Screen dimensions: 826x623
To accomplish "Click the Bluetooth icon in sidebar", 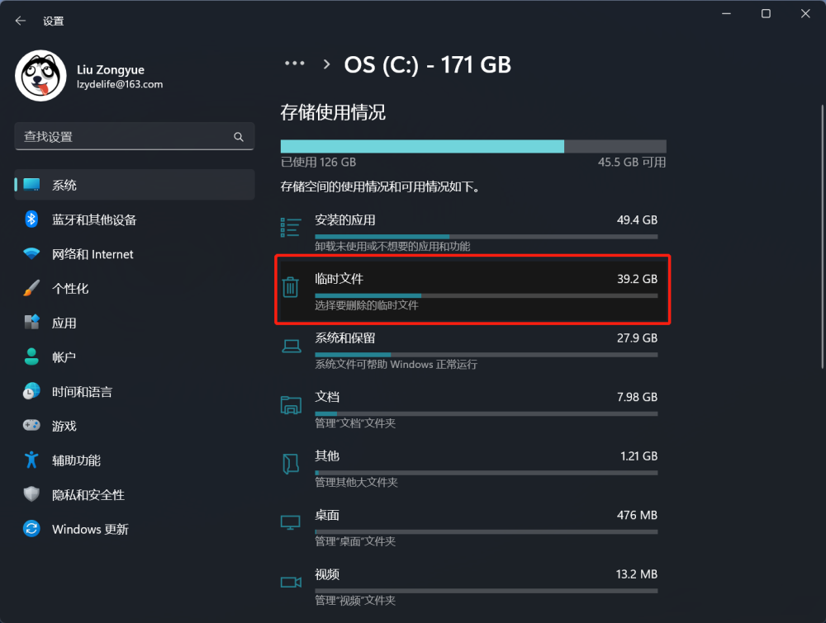I will [x=31, y=219].
